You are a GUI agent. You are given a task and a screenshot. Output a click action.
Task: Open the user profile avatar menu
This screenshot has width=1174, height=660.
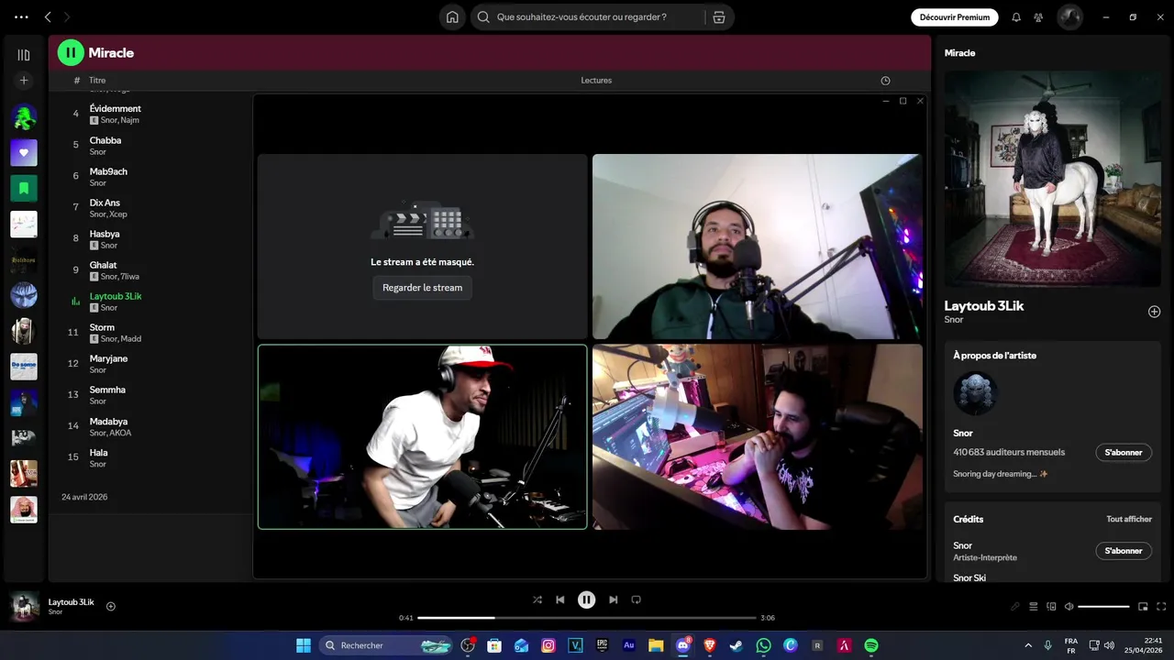[1069, 16]
